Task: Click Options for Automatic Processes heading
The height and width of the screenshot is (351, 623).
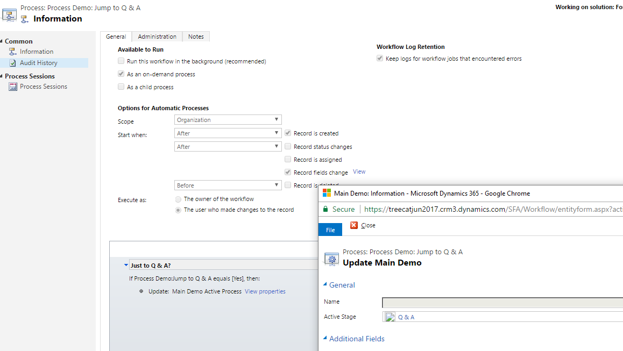Action: [x=163, y=108]
